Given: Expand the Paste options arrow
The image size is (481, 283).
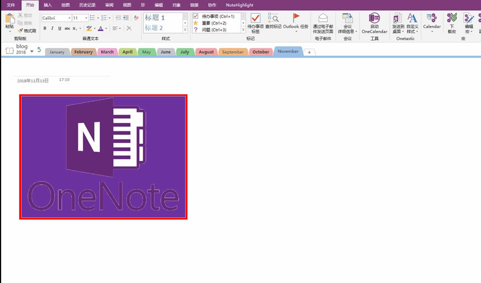Looking at the screenshot, I should [x=10, y=31].
